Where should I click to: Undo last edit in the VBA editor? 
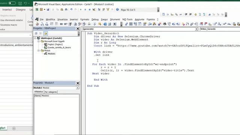click(x=71, y=10)
